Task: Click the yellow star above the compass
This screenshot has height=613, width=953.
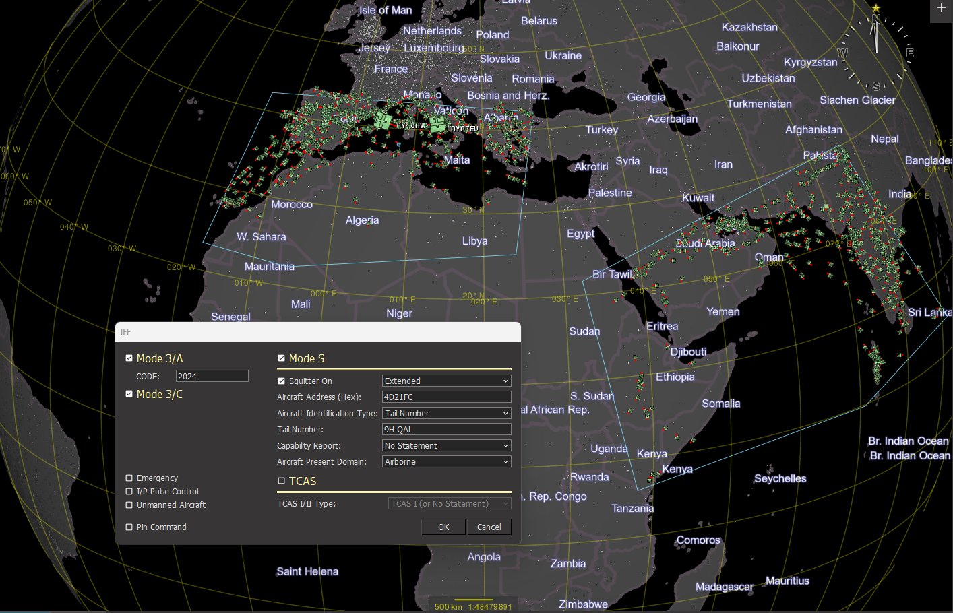Action: coord(875,8)
